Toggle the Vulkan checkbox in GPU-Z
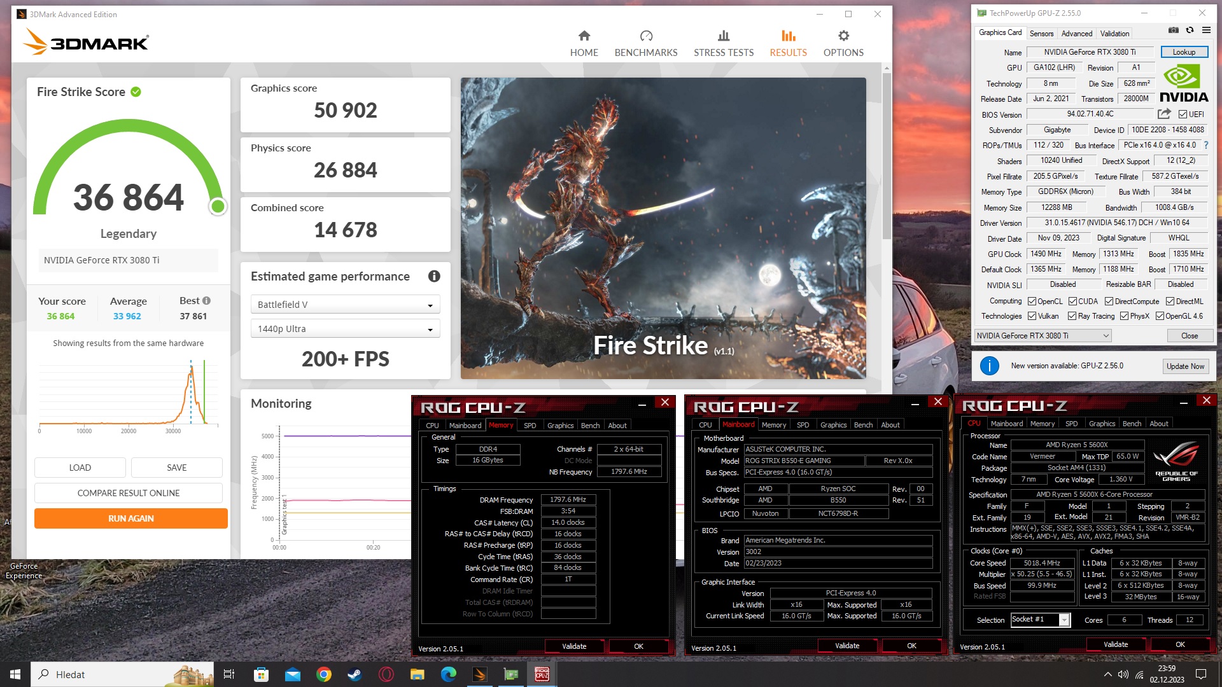This screenshot has width=1222, height=687. click(1032, 316)
